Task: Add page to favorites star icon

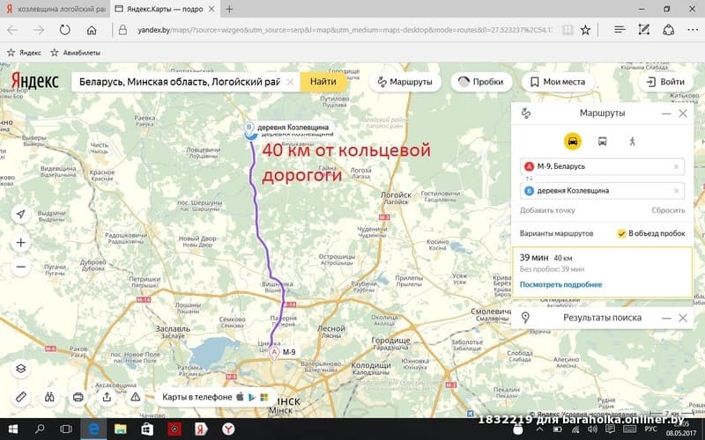Action: (585, 30)
